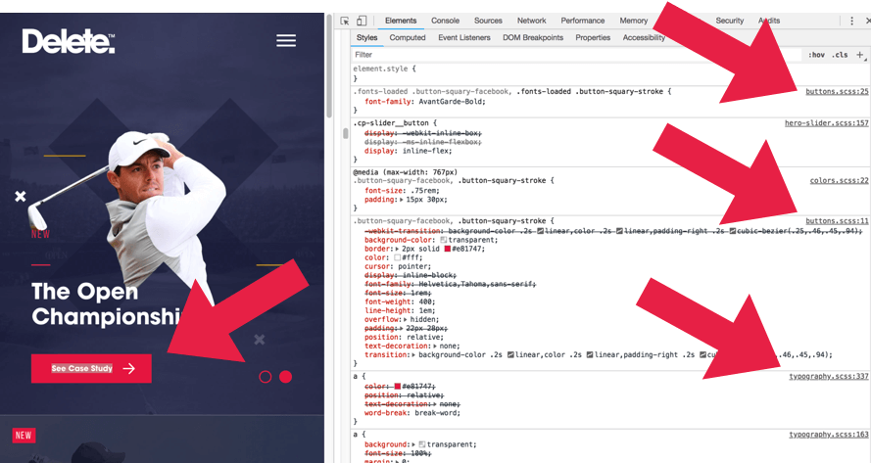
Task: Click the See Case Study button
Action: (x=91, y=368)
